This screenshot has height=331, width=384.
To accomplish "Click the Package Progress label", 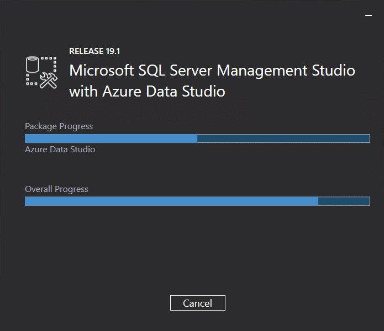I will [59, 126].
